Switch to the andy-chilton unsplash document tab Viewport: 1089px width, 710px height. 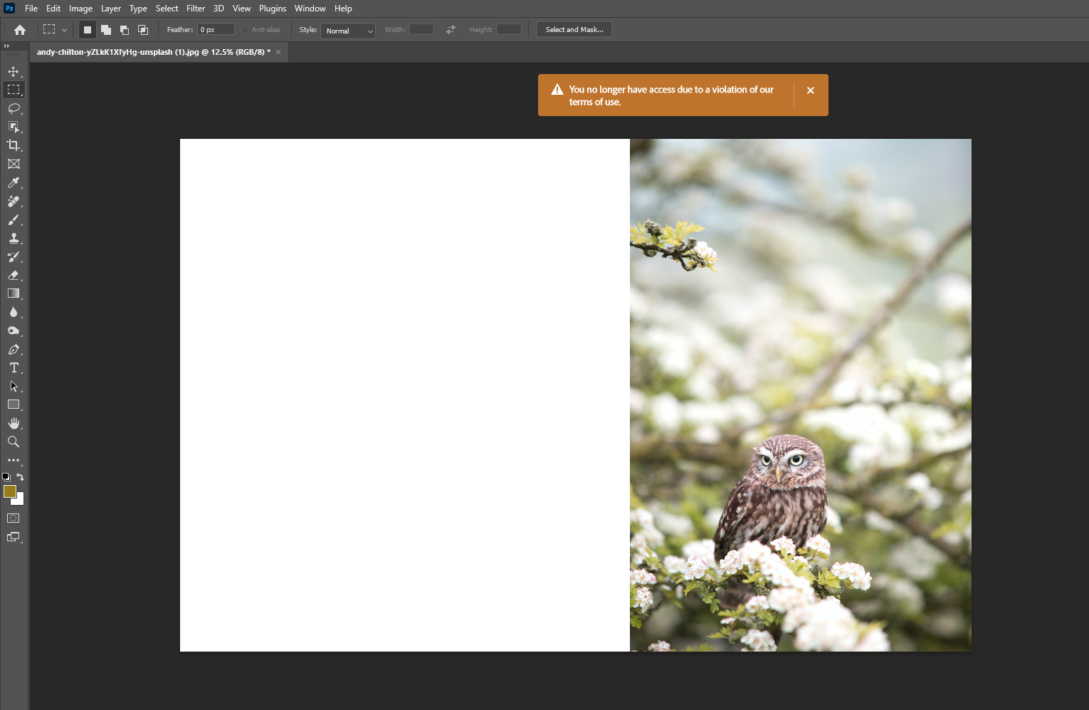pos(149,51)
